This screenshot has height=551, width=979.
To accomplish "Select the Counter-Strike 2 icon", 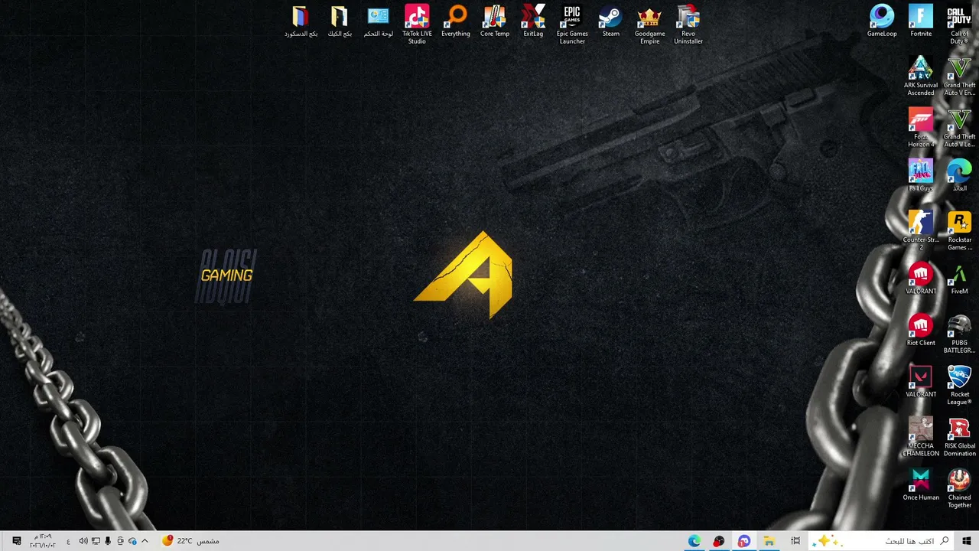I will tap(921, 230).
